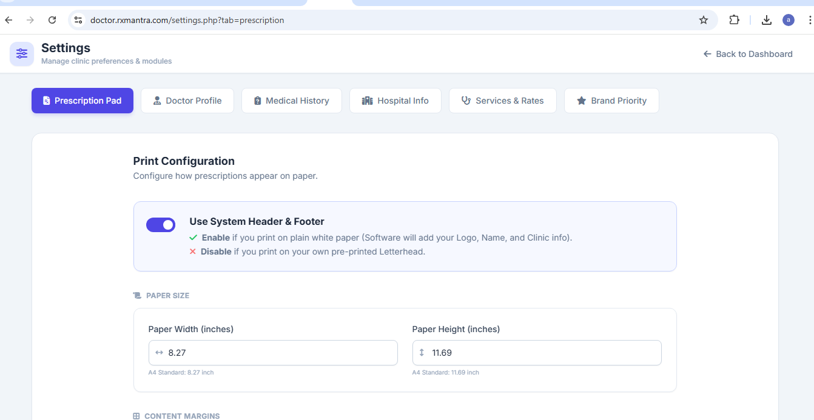Click the browser reload page icon
This screenshot has width=814, height=420.
[52, 20]
